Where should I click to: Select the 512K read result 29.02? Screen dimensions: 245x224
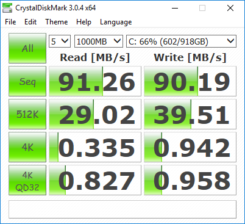point(95,114)
